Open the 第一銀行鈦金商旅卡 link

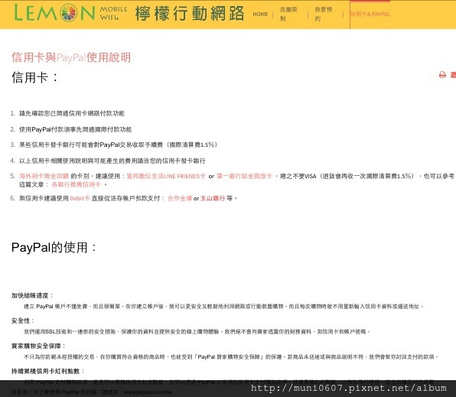pyautogui.click(x=244, y=176)
